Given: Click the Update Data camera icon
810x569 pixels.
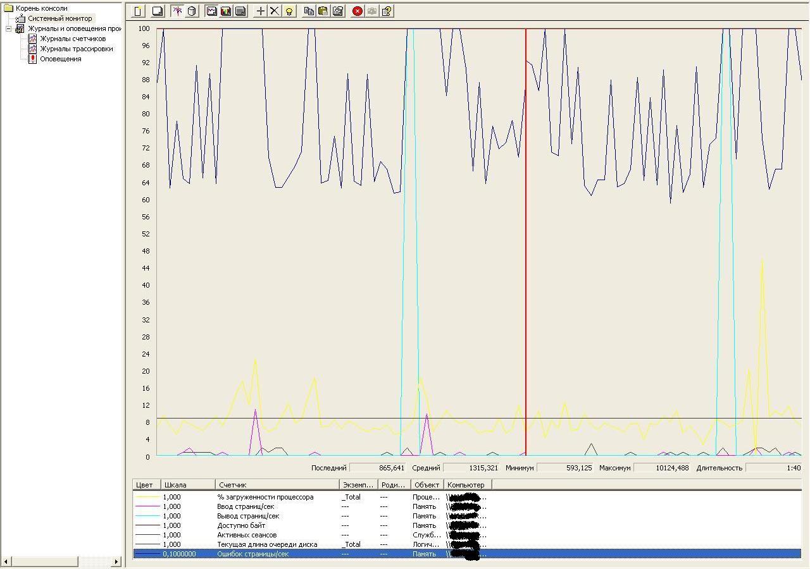Looking at the screenshot, I should [372, 11].
